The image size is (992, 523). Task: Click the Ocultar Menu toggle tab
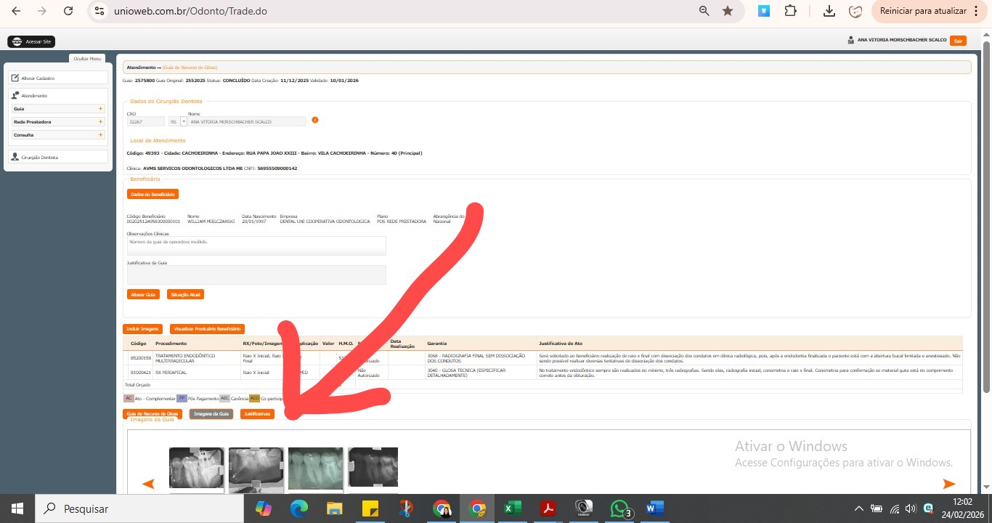coord(87,58)
